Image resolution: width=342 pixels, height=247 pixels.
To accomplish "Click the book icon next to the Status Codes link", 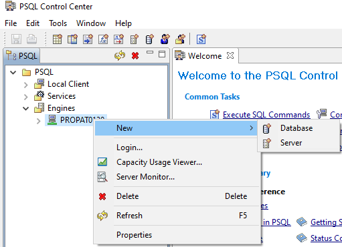I will (302, 238).
